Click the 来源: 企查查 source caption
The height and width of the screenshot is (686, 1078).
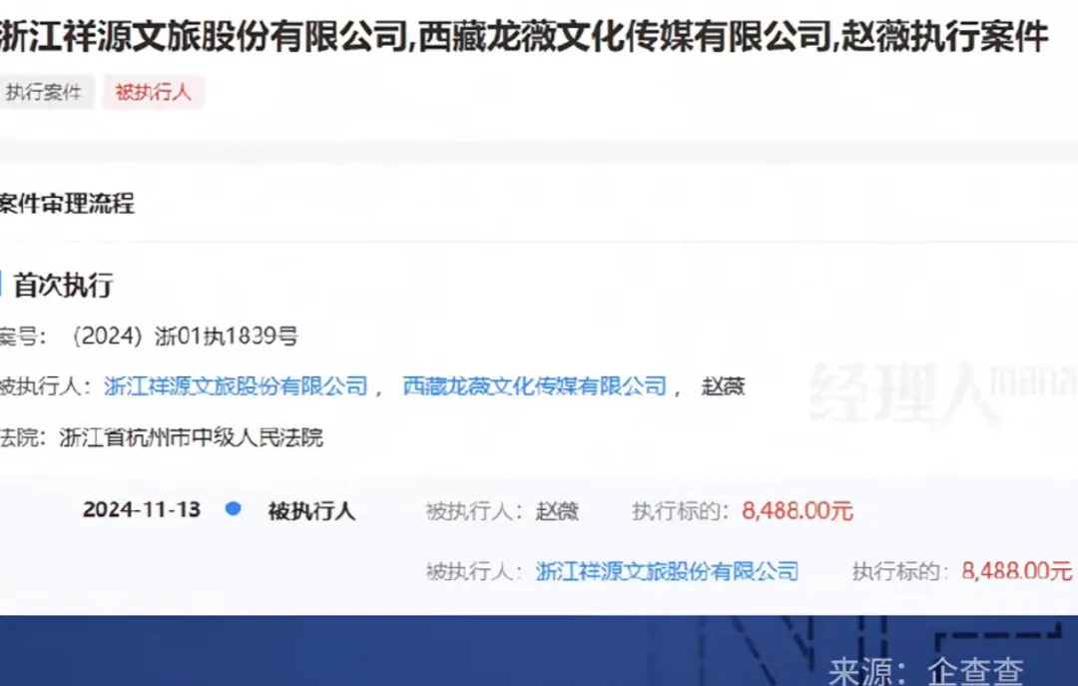[926, 671]
